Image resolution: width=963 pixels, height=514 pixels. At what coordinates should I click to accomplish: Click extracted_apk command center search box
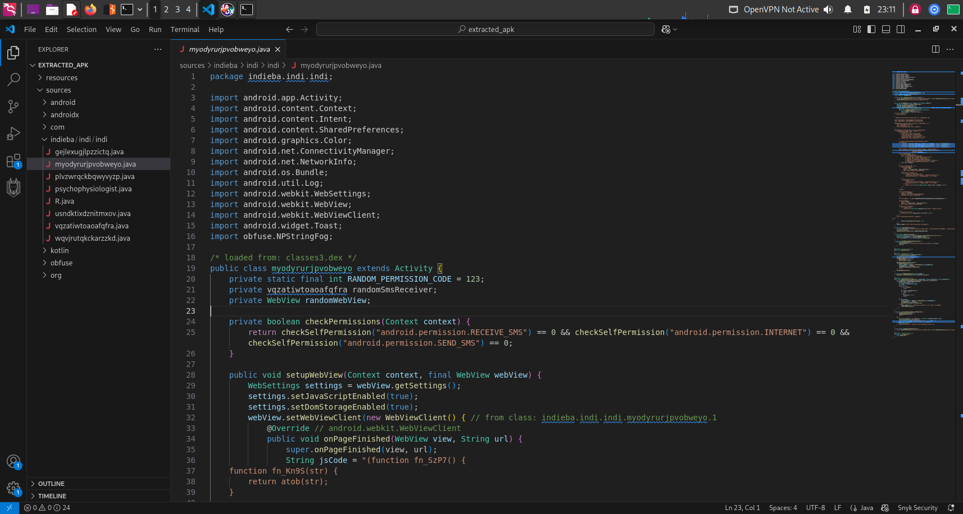click(x=485, y=29)
